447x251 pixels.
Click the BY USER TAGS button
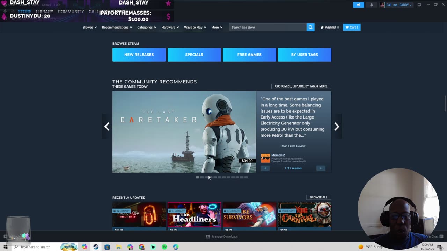305,55
